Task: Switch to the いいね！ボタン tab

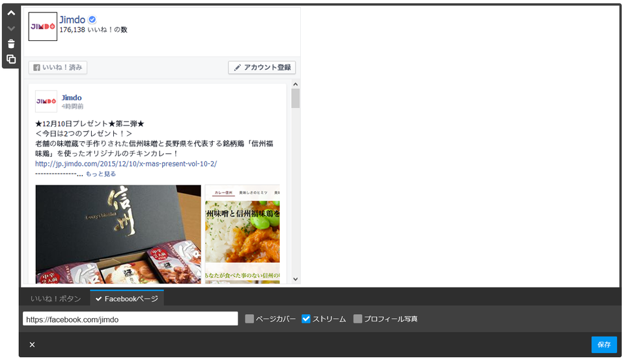Action: [55, 299]
